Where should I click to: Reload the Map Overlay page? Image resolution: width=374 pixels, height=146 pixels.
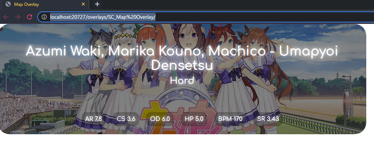(29, 17)
